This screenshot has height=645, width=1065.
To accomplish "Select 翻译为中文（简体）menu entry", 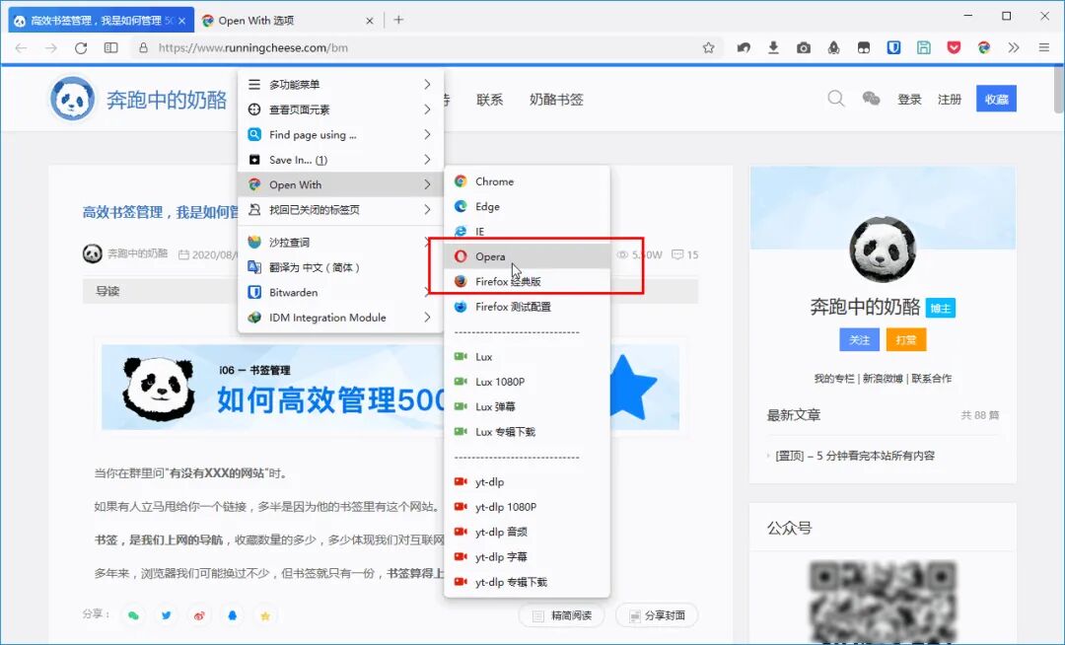I will (x=340, y=267).
